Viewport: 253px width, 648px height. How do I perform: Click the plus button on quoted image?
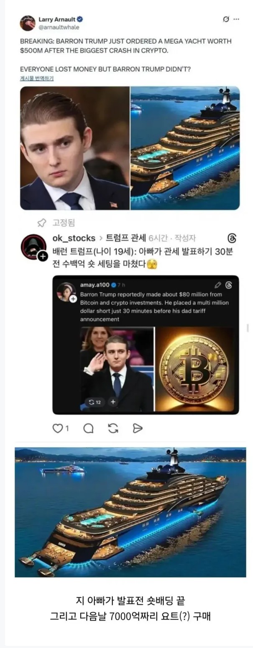(x=113, y=402)
